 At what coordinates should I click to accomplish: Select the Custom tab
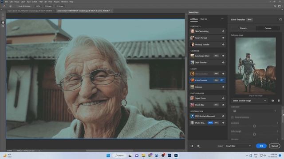(268, 28)
